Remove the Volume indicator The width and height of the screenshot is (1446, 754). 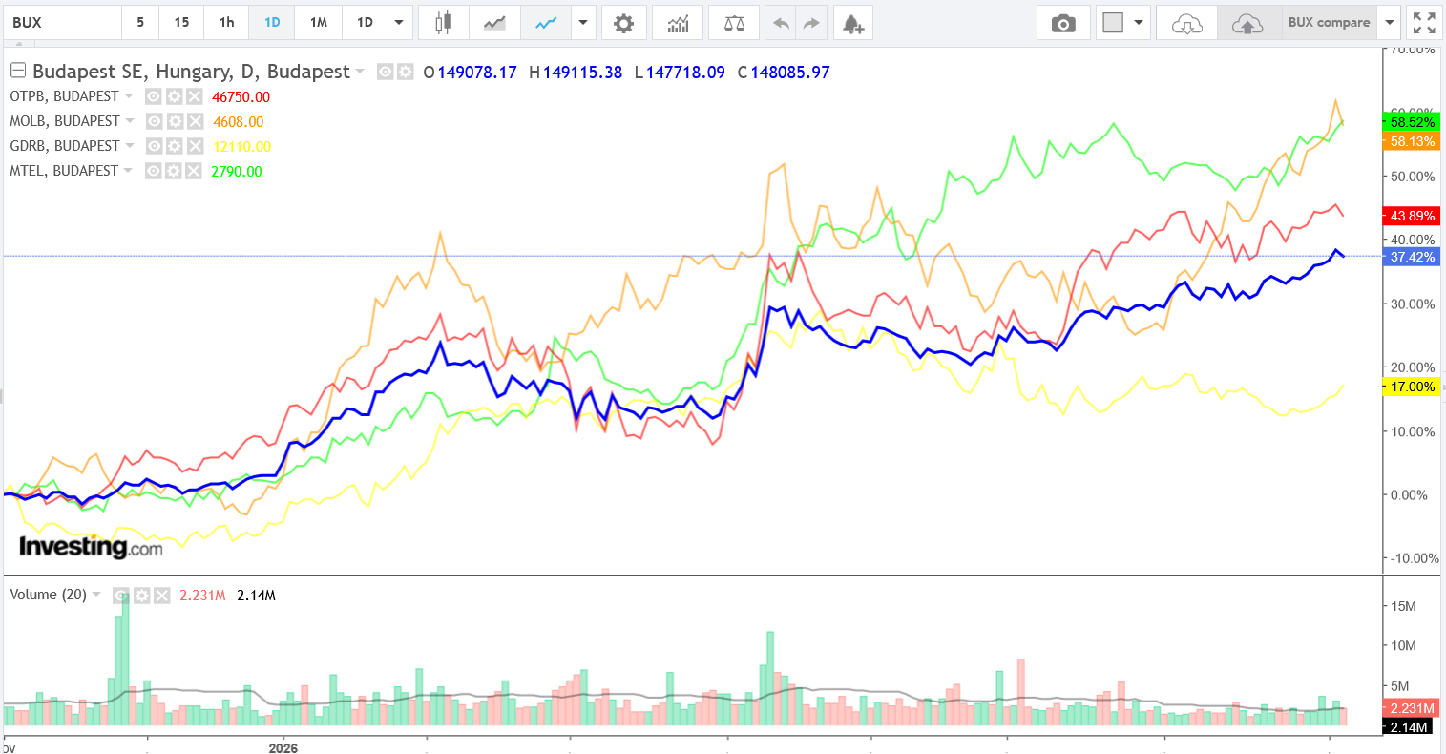(x=161, y=596)
